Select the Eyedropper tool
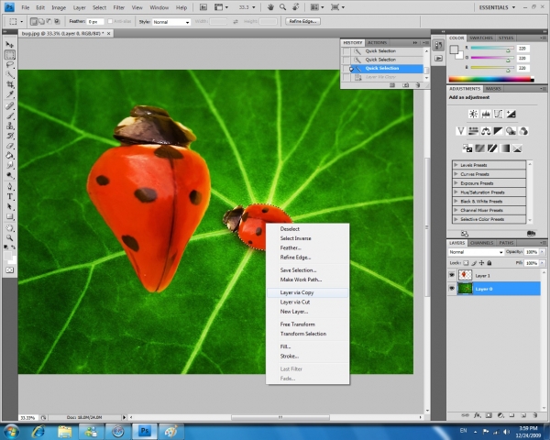 click(x=9, y=94)
